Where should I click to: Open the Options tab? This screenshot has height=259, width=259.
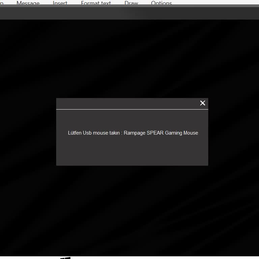pyautogui.click(x=162, y=3)
